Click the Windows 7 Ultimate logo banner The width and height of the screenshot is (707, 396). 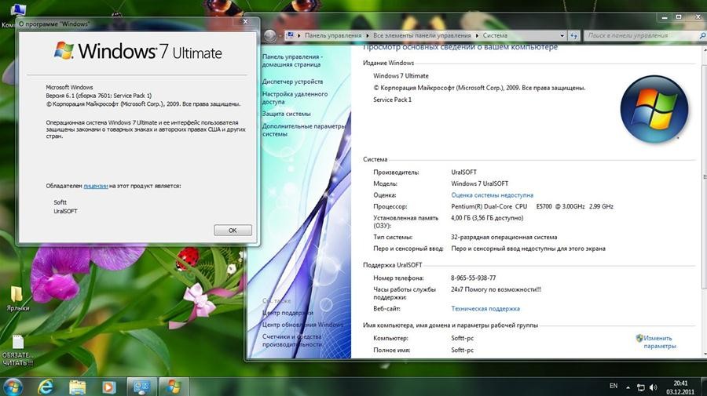click(x=138, y=51)
